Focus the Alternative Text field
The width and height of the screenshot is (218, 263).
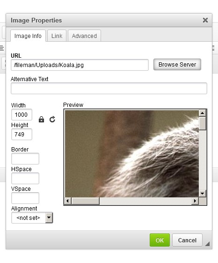click(x=109, y=88)
